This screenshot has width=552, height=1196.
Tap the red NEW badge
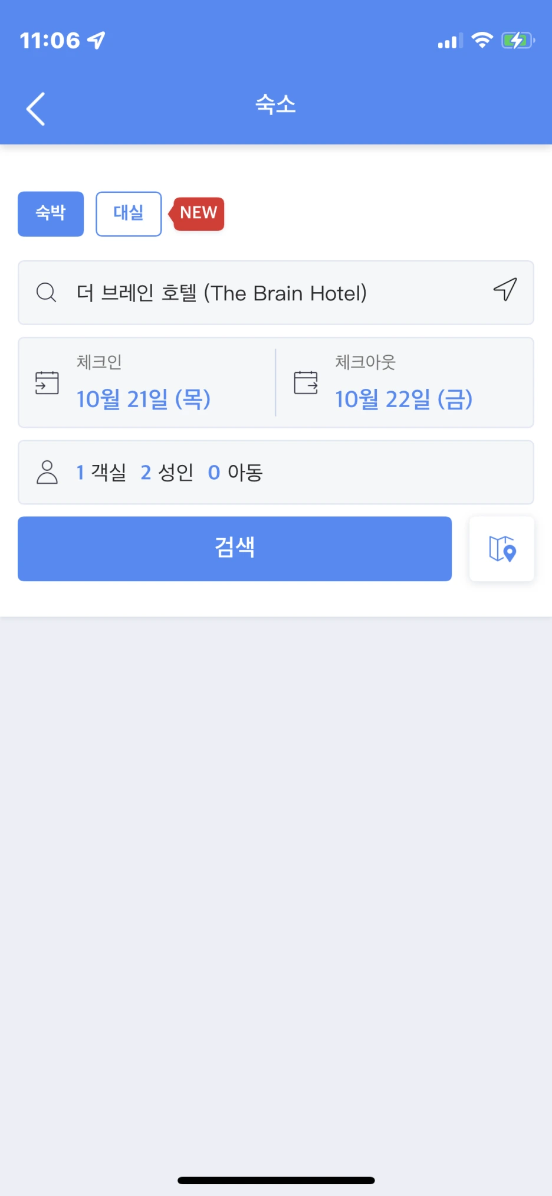point(196,214)
